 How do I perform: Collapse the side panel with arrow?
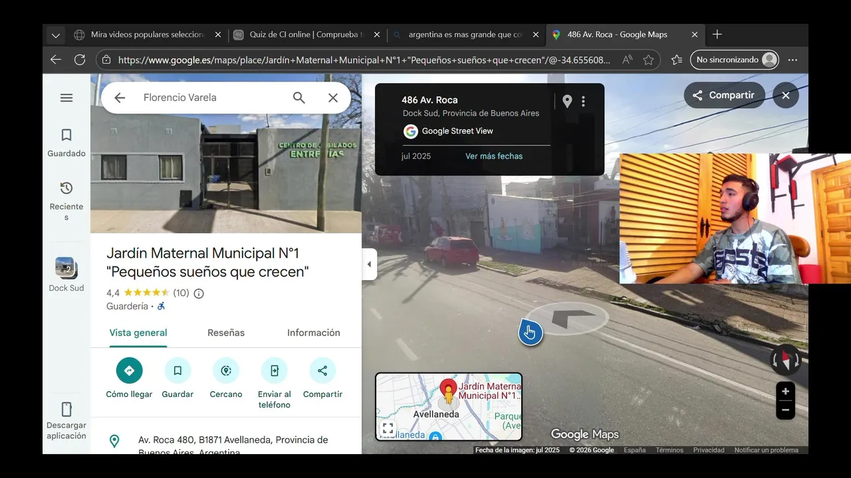(x=369, y=264)
